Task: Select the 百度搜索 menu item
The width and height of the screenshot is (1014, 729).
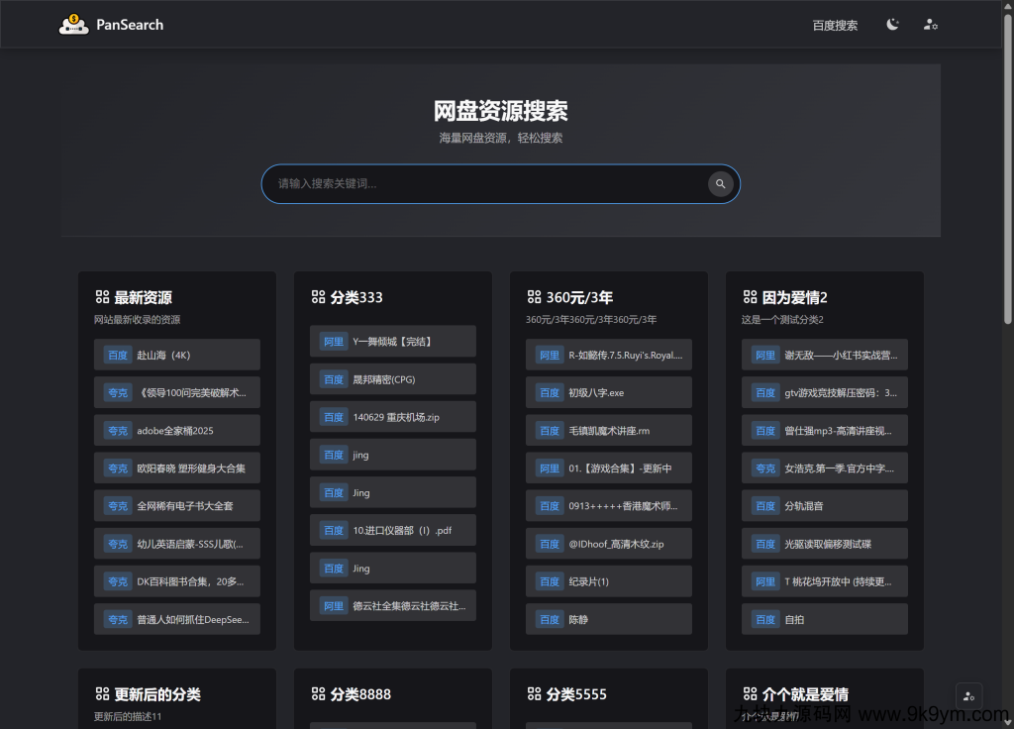Action: [835, 25]
